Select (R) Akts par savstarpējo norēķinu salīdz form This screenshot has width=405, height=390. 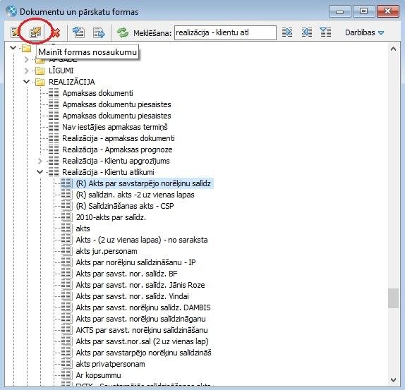[x=143, y=183]
